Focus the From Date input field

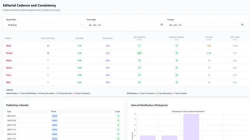pyautogui.click(x=125, y=25)
